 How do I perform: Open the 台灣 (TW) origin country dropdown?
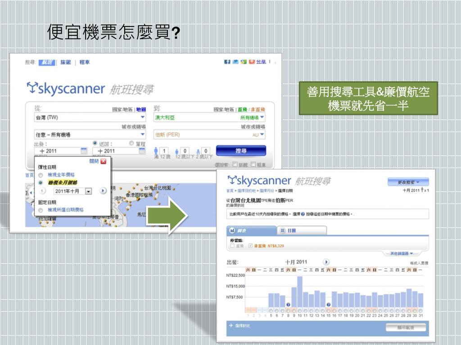90,117
